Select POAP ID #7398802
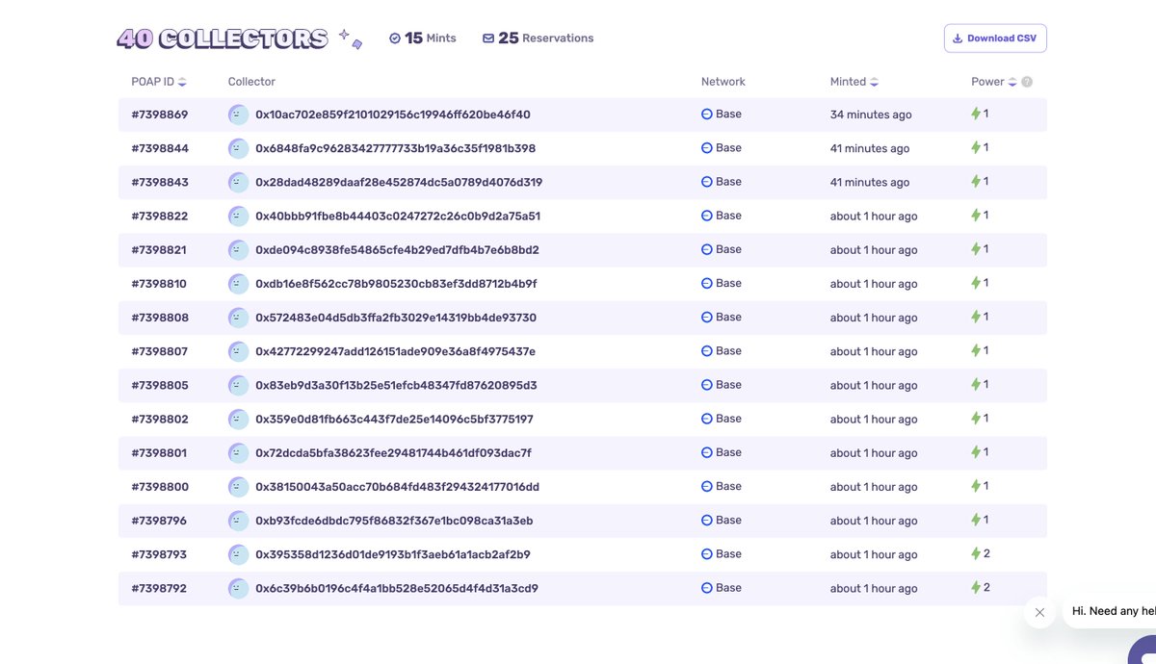Screen dimensions: 1156x664 (160, 419)
